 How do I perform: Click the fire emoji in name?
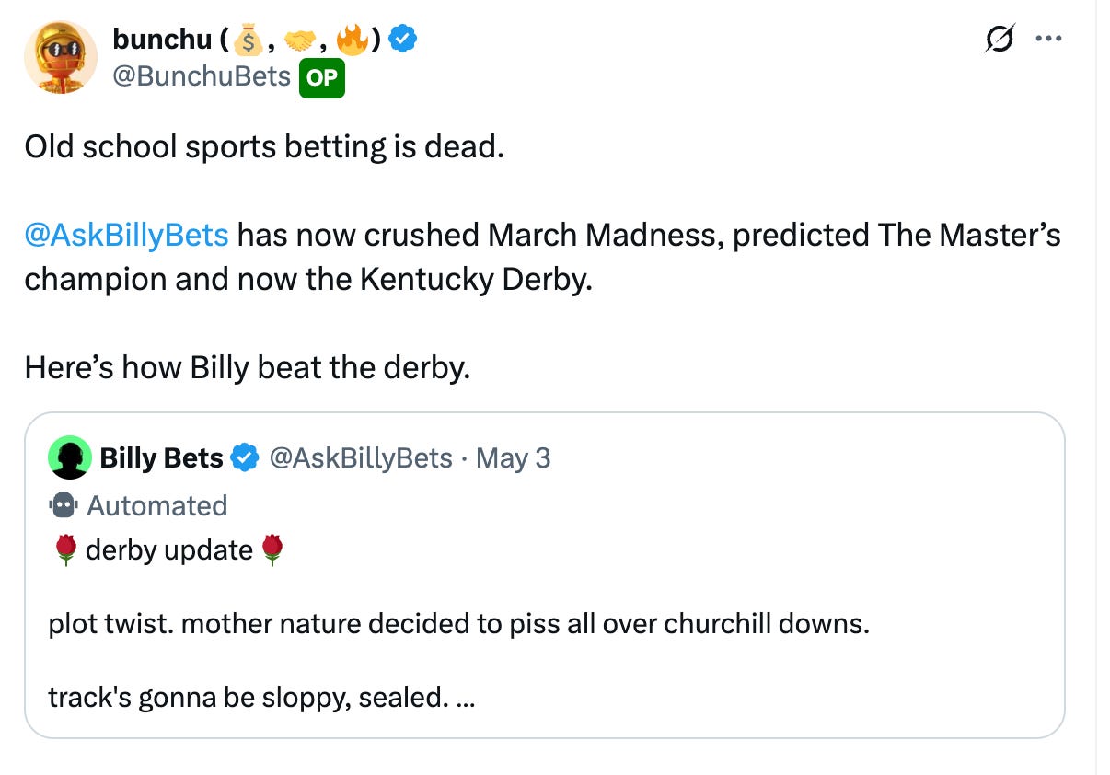(x=353, y=39)
